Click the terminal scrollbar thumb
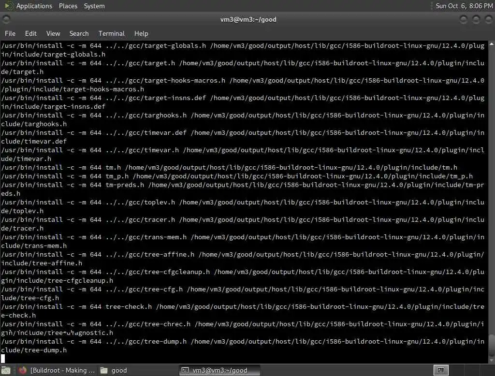This screenshot has width=495, height=376. pos(492,346)
